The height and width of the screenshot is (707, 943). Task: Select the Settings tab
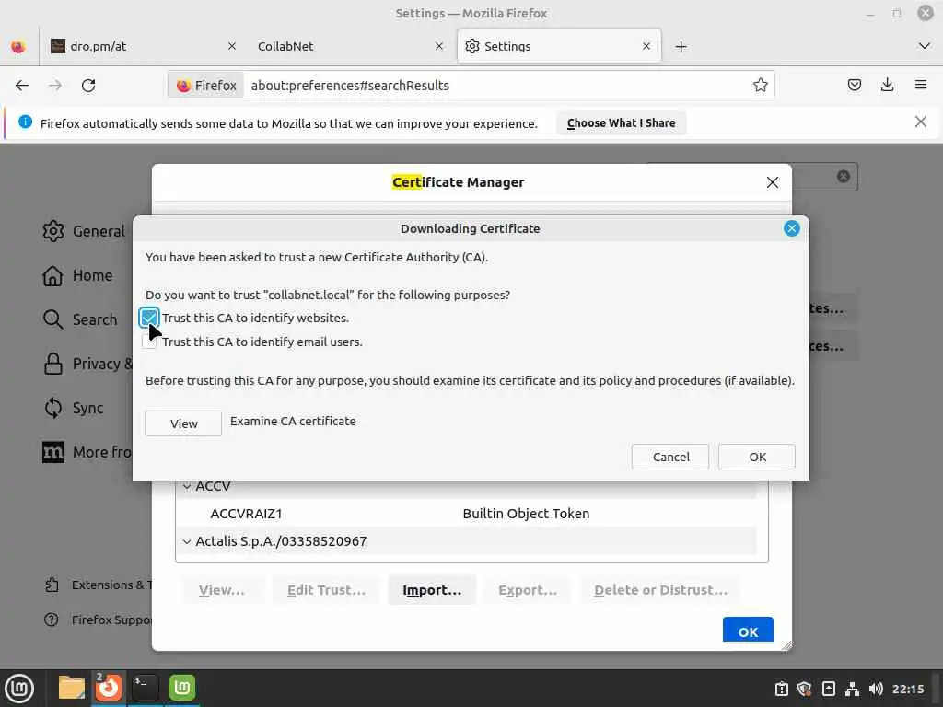(x=559, y=46)
